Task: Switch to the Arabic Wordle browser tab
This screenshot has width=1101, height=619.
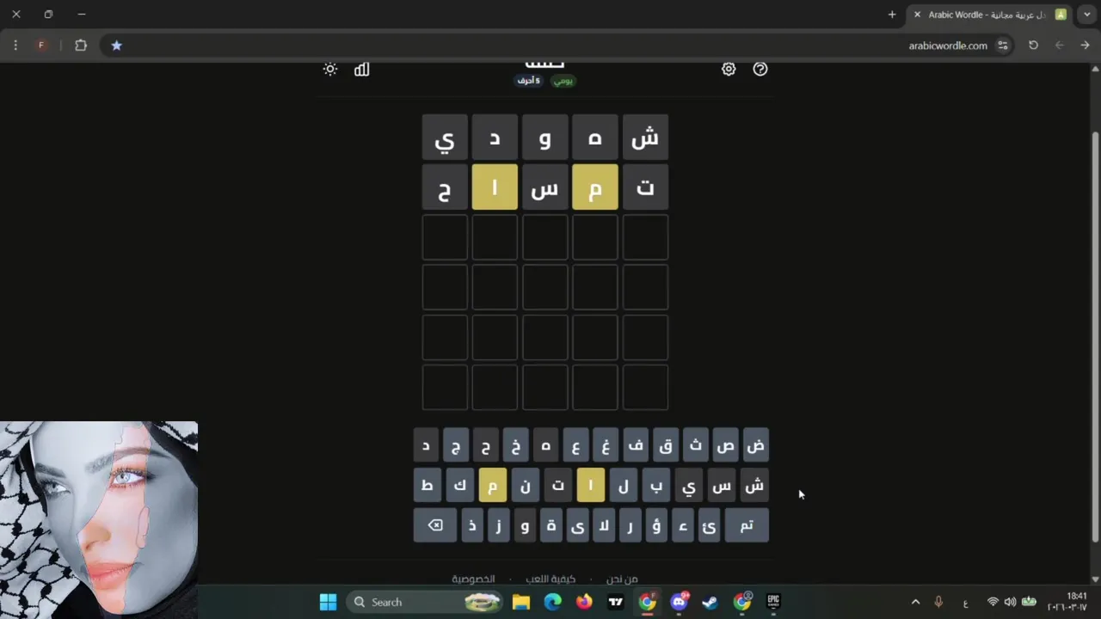Action: click(989, 15)
